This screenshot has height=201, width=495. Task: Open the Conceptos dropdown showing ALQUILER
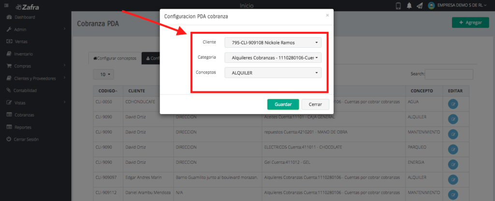tap(273, 73)
